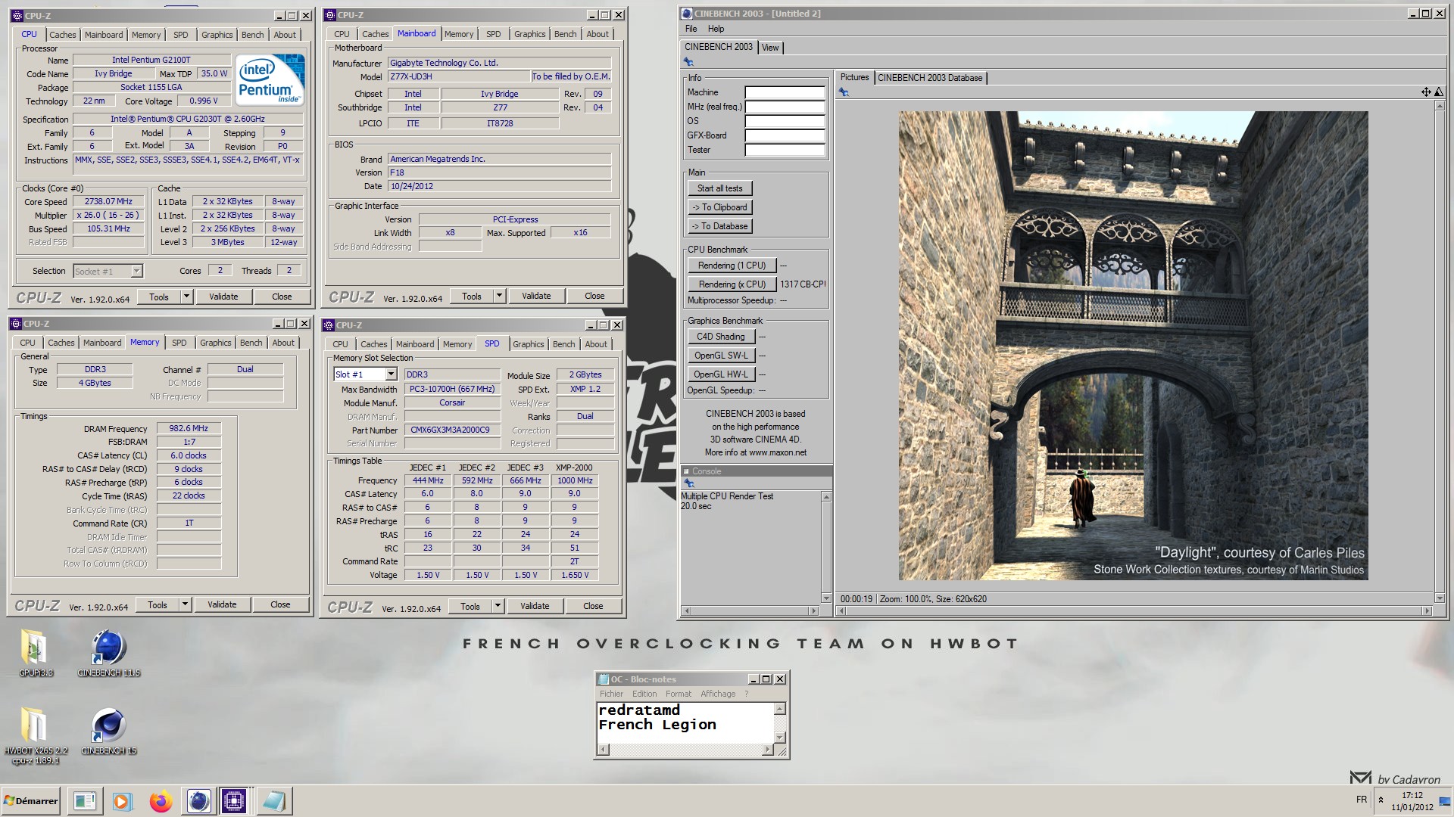The width and height of the screenshot is (1454, 817).
Task: Open Tools dropdown arrow in Mainboard window
Action: [x=499, y=296]
